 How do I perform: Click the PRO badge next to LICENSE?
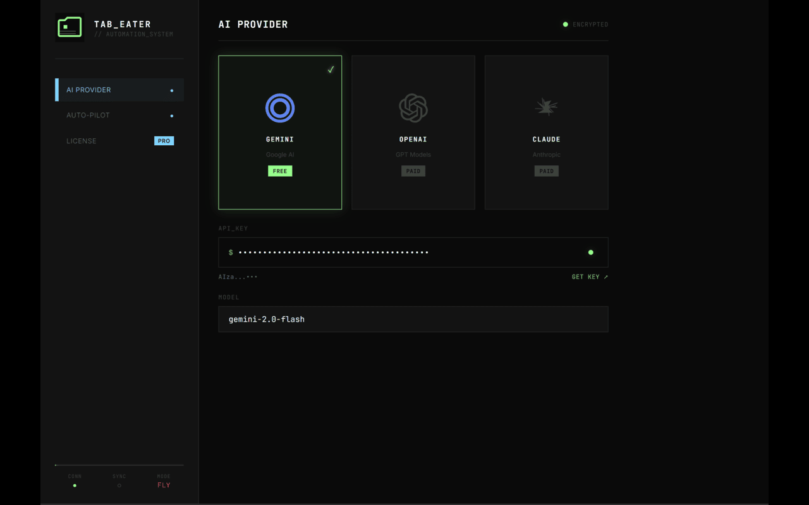pyautogui.click(x=164, y=141)
